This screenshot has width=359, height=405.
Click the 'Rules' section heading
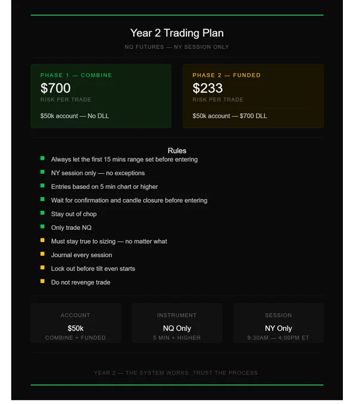pos(177,151)
